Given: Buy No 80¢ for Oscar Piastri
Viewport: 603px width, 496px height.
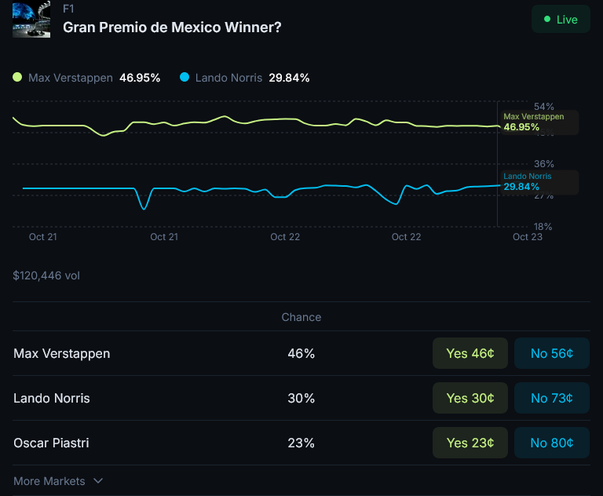Looking at the screenshot, I should pyautogui.click(x=551, y=443).
